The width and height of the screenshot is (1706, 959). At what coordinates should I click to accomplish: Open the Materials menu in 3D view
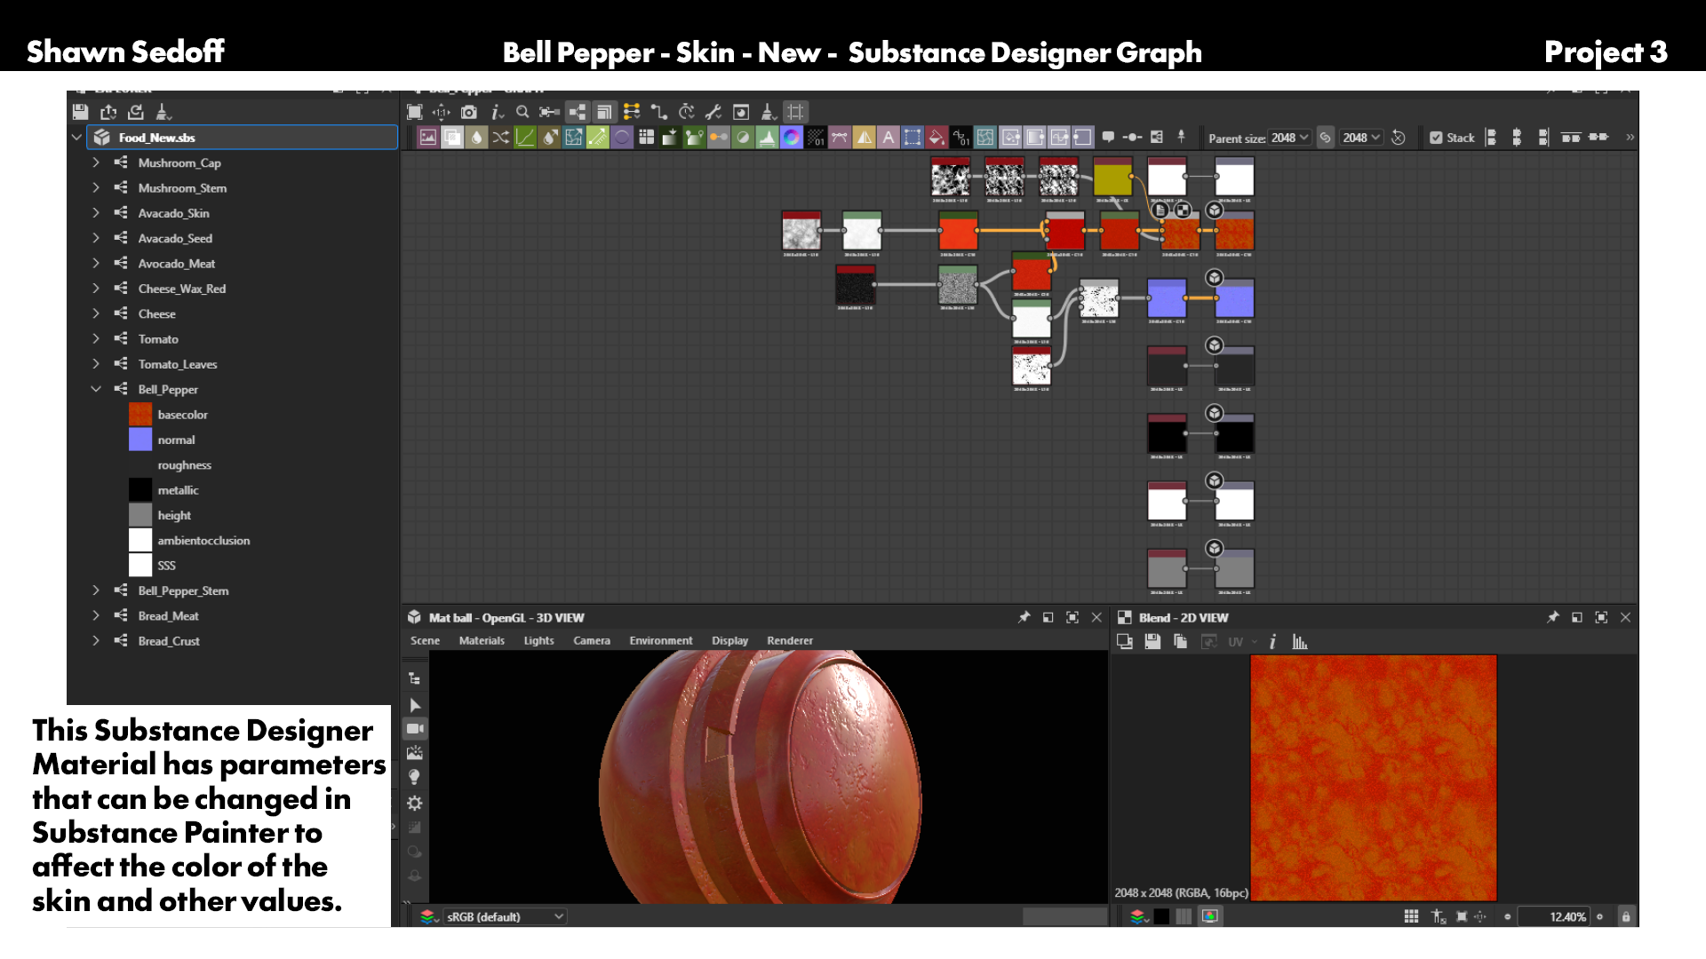(482, 641)
